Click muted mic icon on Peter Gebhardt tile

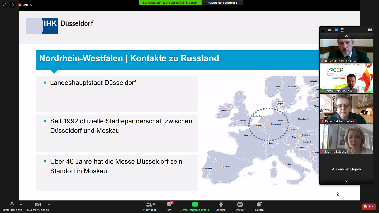(x=322, y=121)
